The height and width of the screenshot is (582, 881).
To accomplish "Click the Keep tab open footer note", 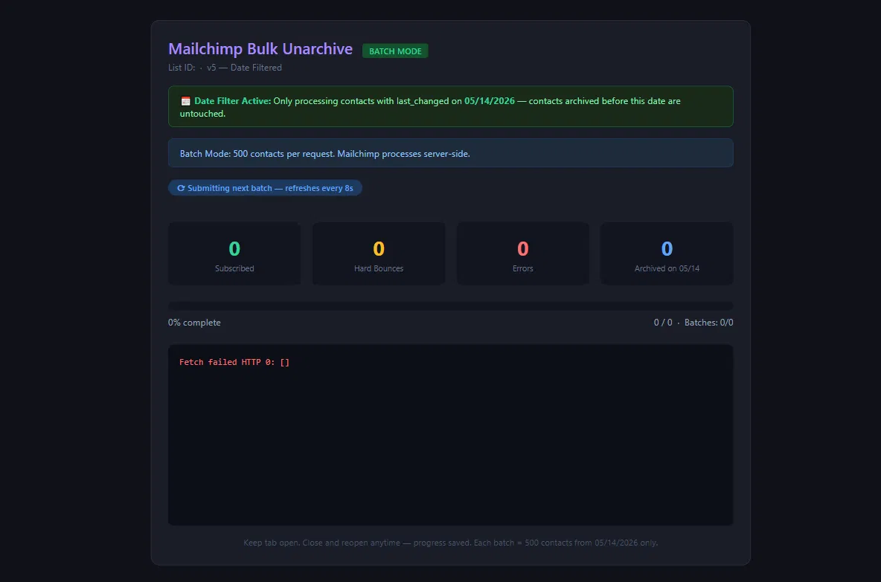I will [x=451, y=543].
